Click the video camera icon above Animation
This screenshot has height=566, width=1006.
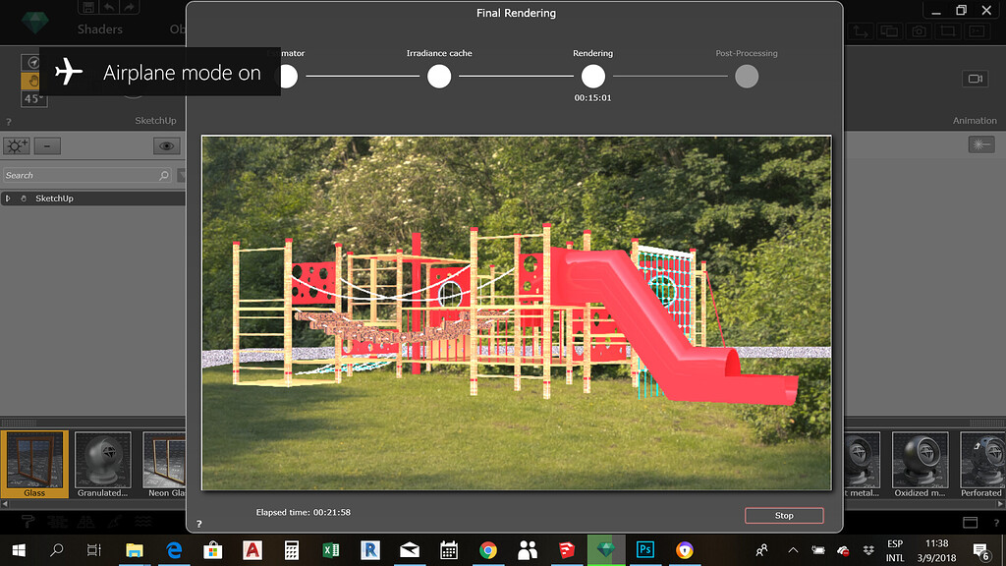(974, 79)
